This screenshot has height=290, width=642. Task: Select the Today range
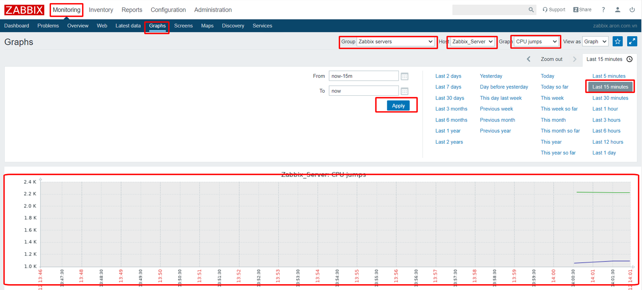[x=547, y=76]
